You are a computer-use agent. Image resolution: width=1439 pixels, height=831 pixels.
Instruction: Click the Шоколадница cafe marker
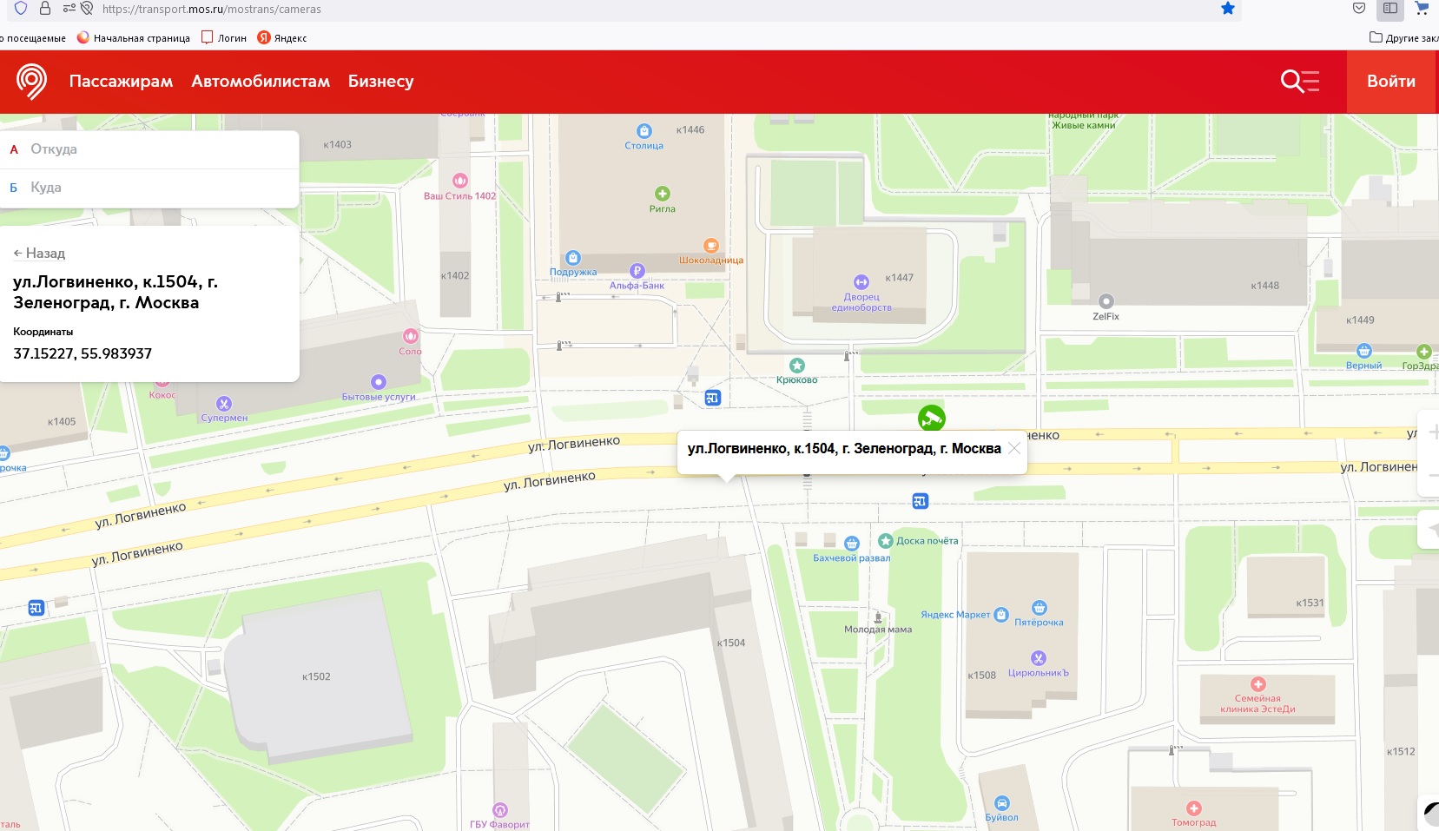[710, 246]
